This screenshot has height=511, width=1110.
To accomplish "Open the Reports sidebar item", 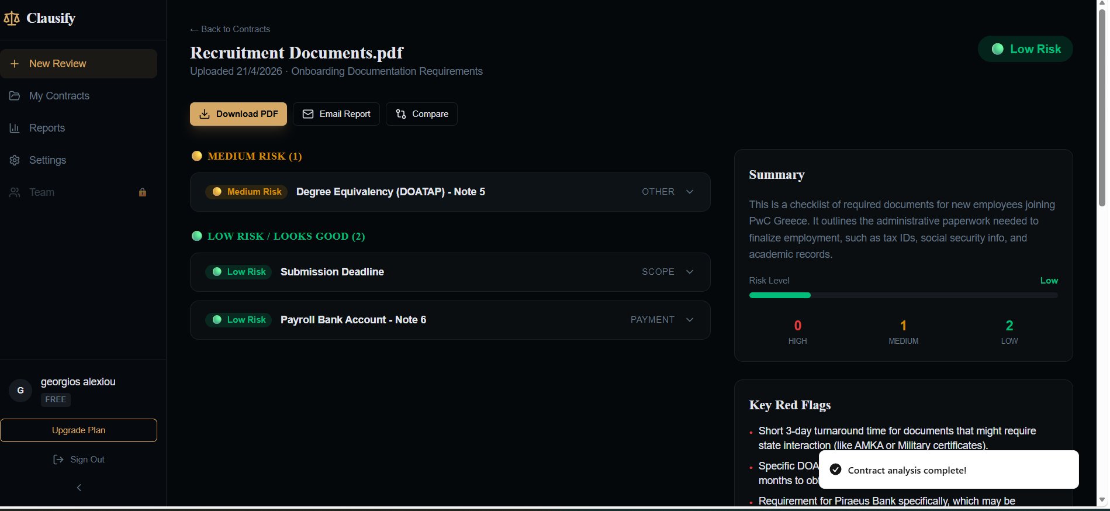I will click(x=47, y=128).
